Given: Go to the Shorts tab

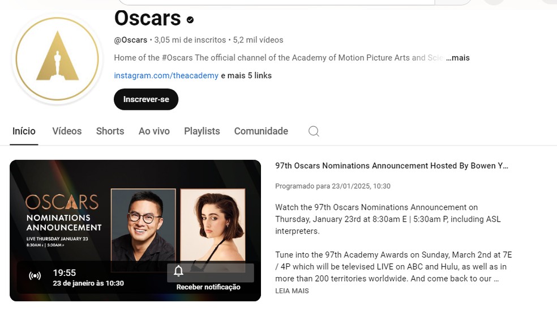Looking at the screenshot, I should [x=110, y=131].
